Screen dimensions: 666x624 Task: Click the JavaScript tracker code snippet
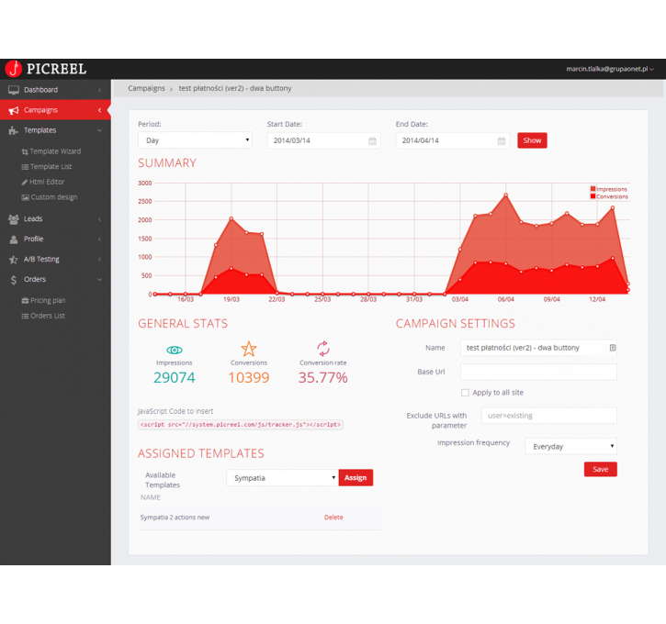click(241, 425)
